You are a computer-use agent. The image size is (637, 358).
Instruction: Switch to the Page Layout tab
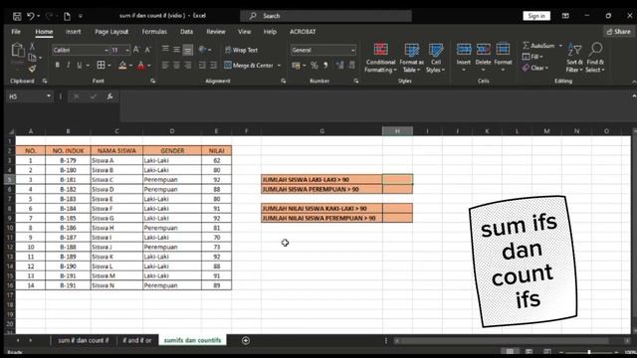click(111, 31)
